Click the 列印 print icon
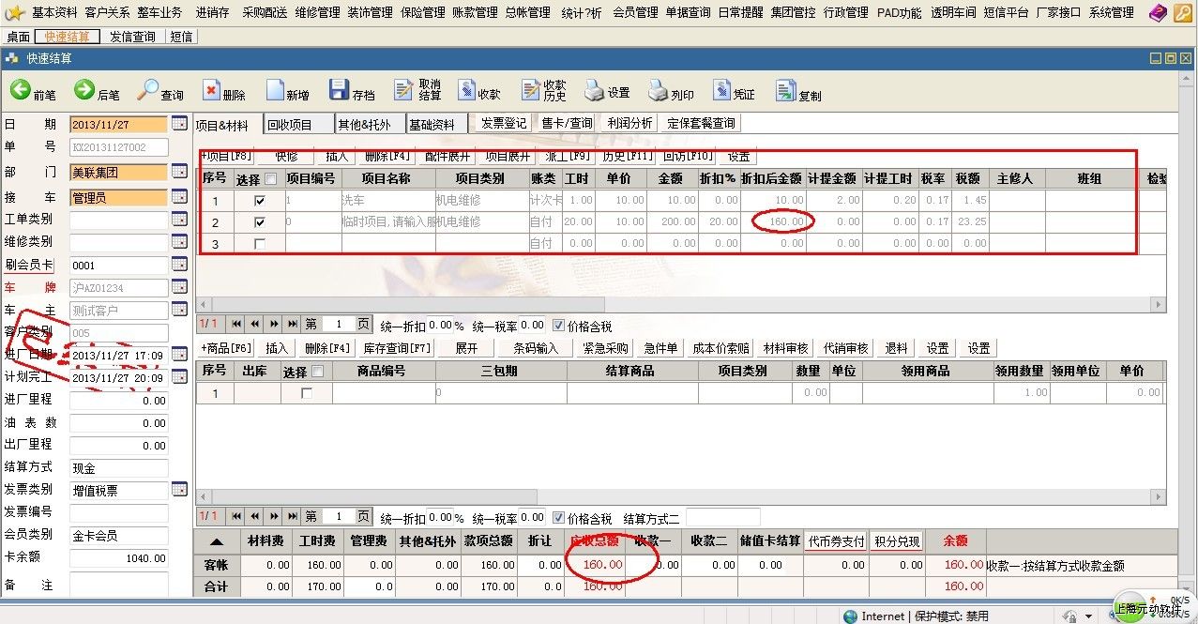Image resolution: width=1198 pixels, height=624 pixels. click(657, 91)
